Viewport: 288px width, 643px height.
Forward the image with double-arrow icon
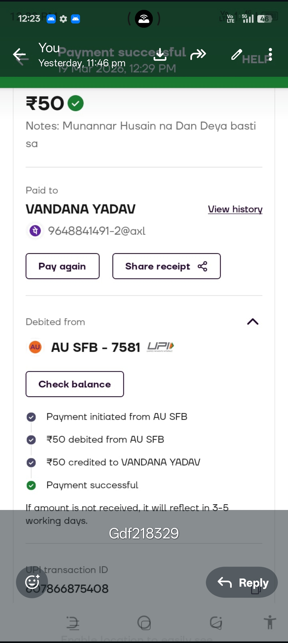(x=198, y=54)
